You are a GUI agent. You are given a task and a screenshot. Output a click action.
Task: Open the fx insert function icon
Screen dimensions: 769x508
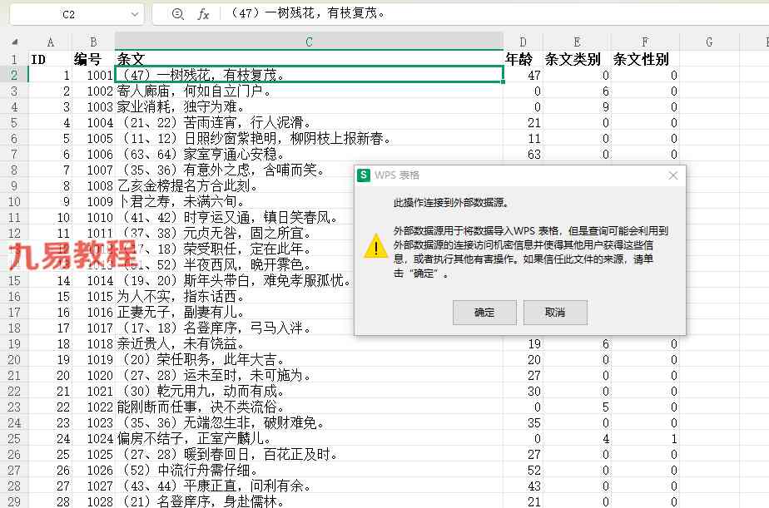click(x=203, y=15)
